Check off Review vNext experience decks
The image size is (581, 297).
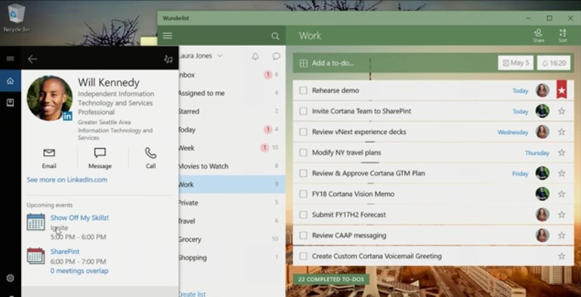pyautogui.click(x=303, y=132)
